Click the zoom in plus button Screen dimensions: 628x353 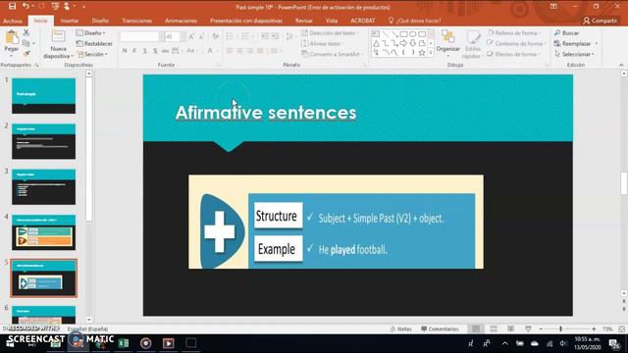click(x=594, y=329)
